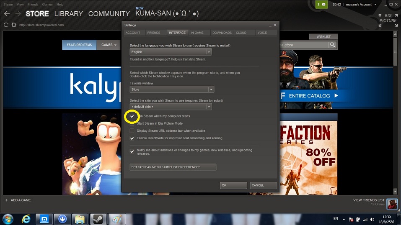
Task: Open the Friends menu in menu bar
Action: click(x=33, y=4)
